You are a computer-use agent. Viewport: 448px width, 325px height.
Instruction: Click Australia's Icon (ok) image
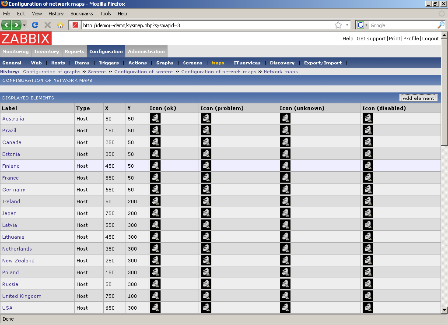[x=155, y=118]
